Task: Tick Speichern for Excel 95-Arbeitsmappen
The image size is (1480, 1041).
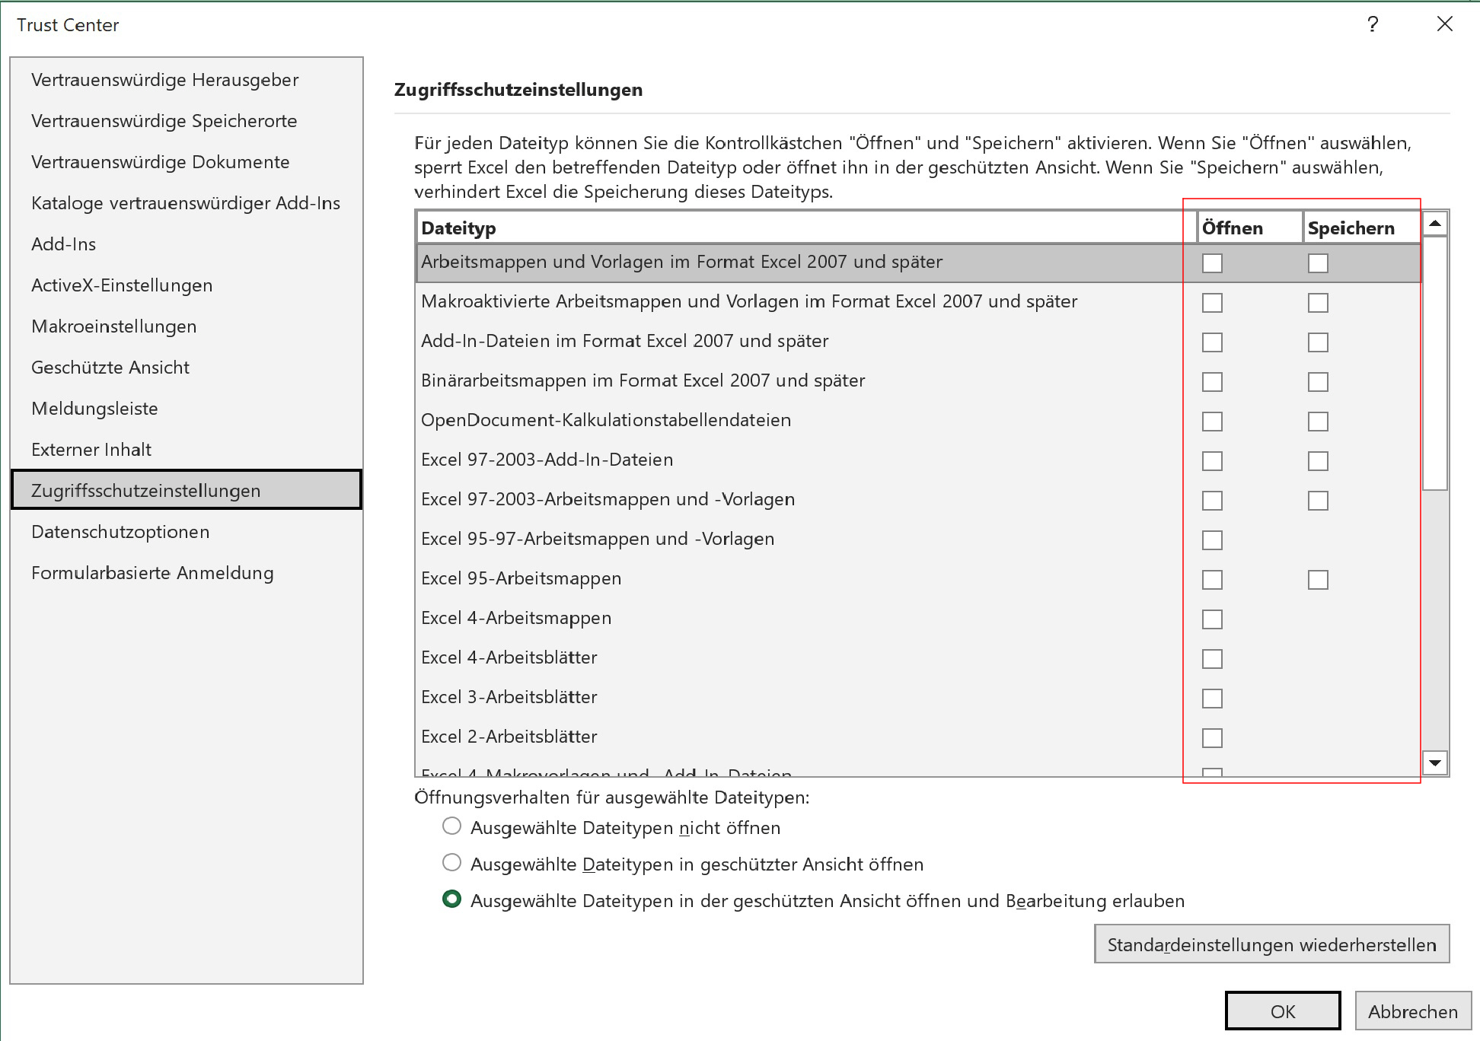Action: coord(1318,580)
